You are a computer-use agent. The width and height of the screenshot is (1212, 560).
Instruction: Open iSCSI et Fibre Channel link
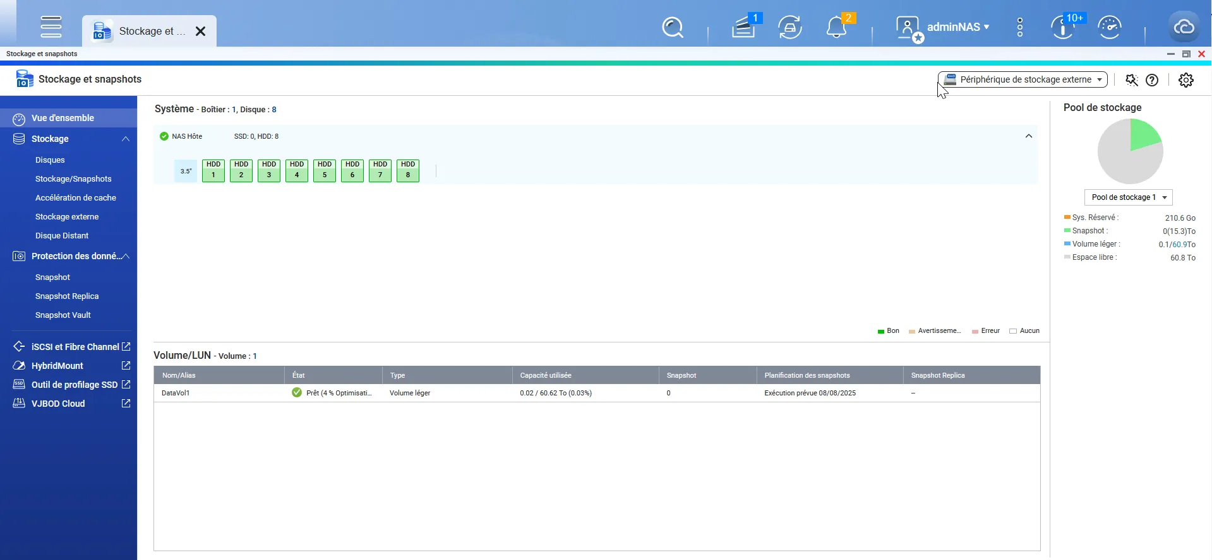[x=75, y=347]
